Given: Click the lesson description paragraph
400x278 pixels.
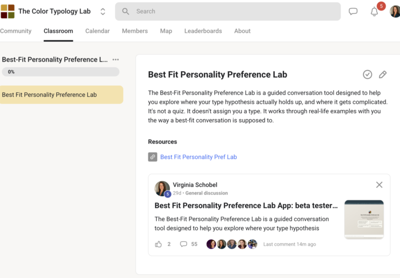Looking at the screenshot, I should pos(268,106).
